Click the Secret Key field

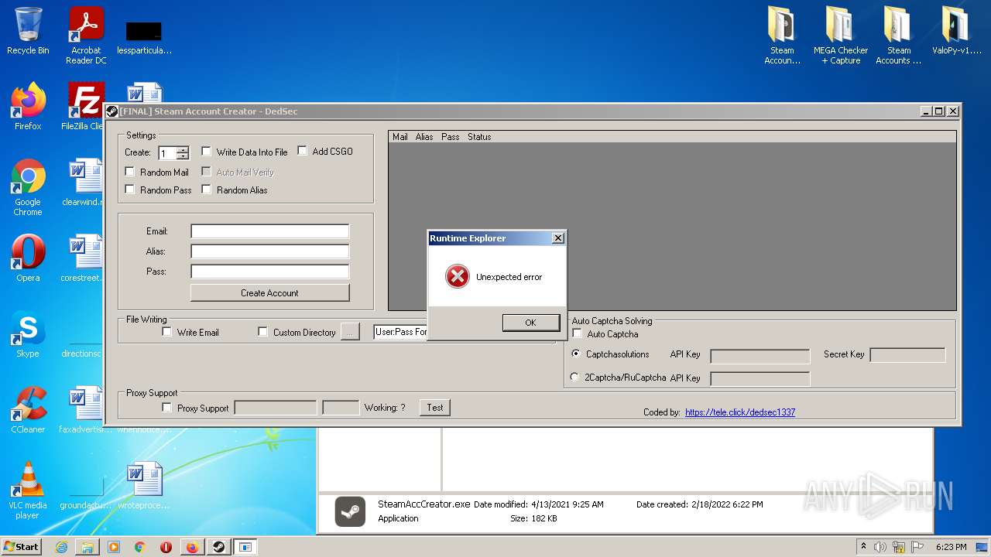click(x=908, y=355)
